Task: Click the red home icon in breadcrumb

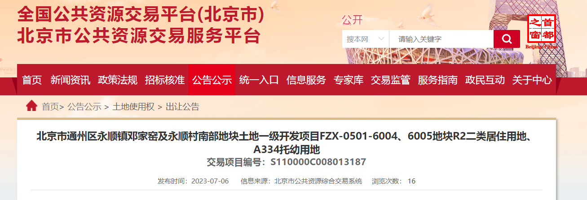Action: click(x=31, y=106)
